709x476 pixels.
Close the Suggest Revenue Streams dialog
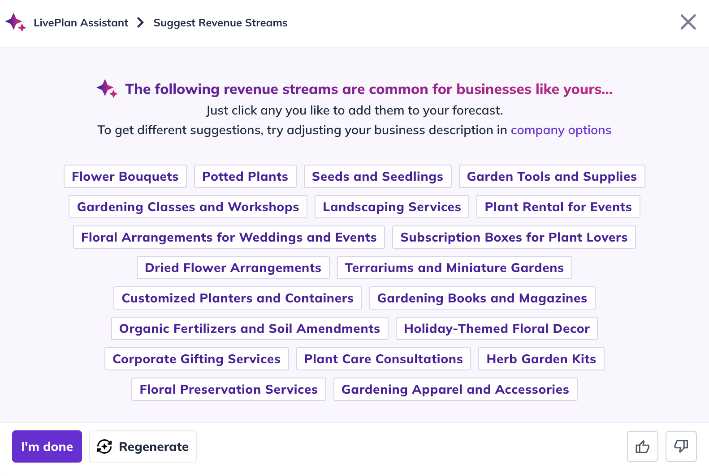[x=688, y=22]
